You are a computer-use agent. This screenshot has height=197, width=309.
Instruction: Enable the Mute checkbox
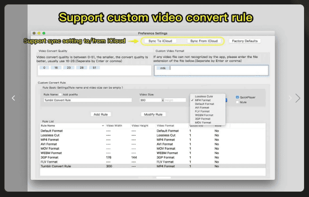(237, 102)
